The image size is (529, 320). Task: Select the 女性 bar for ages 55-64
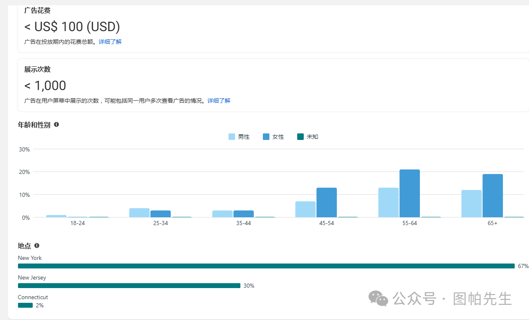(x=410, y=194)
